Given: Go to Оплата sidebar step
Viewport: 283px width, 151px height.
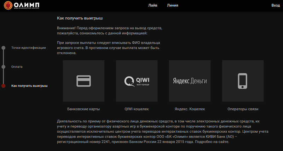Looking at the screenshot, I should click(x=17, y=67).
